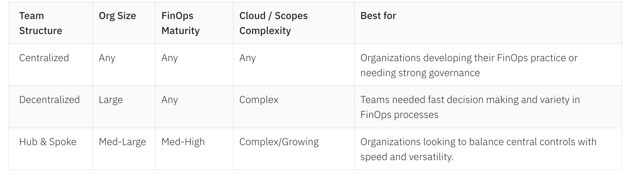The height and width of the screenshot is (176, 640).
Task: Click Centralized row's complexity "Any" cell
Action: (x=247, y=58)
